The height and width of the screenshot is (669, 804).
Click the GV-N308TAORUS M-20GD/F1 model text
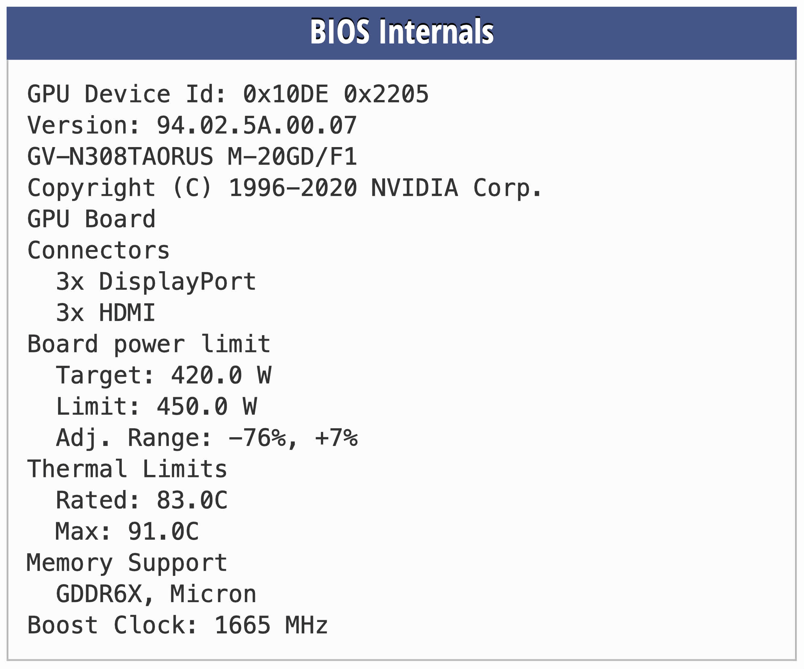click(192, 157)
